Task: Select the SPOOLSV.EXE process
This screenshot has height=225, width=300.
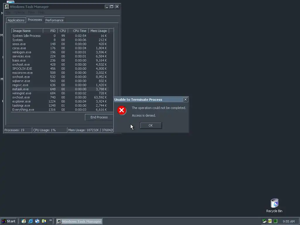Action: (60, 69)
